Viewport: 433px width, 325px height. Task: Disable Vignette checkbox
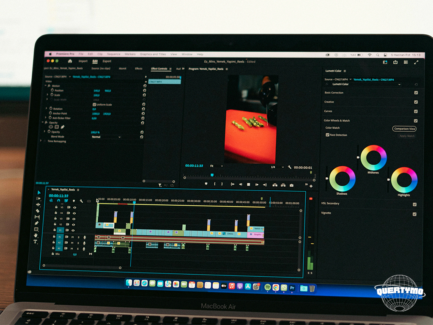click(414, 214)
